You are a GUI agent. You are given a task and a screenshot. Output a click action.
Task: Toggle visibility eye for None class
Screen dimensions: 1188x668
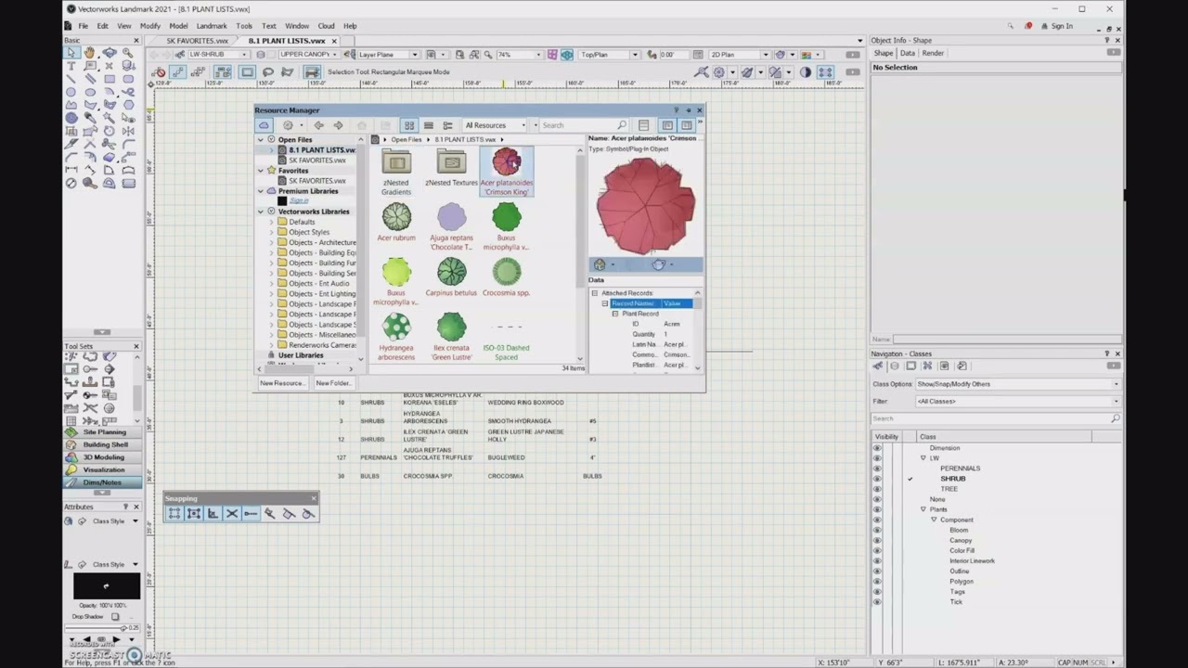point(877,499)
